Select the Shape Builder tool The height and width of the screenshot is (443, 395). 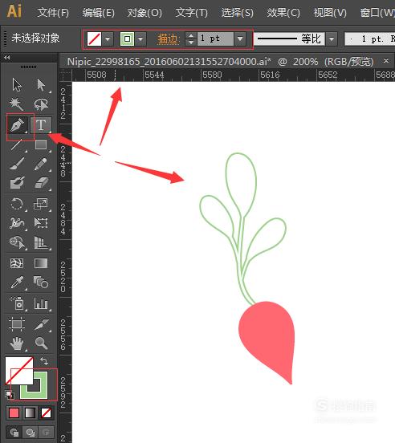point(17,242)
